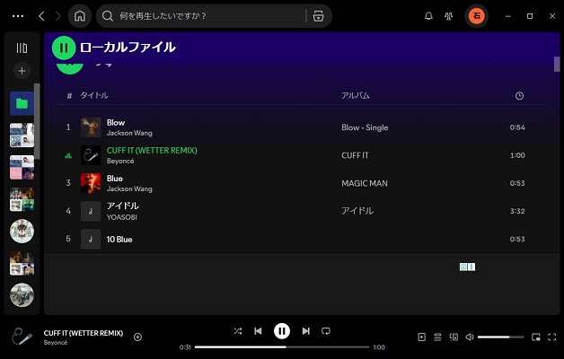Screen dimensions: 564x359
Task: Open the friend activity icon
Action: (x=448, y=16)
